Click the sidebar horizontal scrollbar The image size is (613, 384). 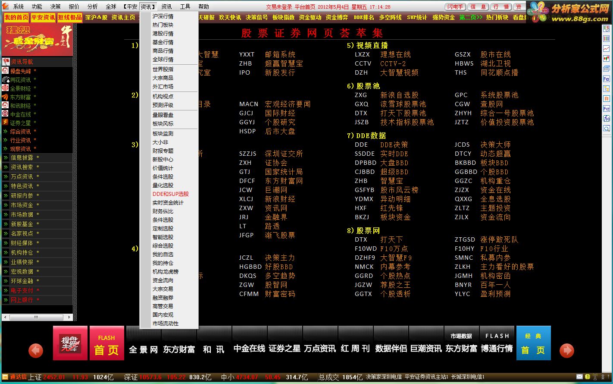tap(37, 317)
